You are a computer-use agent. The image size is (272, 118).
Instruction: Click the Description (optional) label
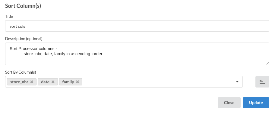click(x=24, y=39)
